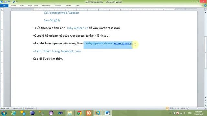Click the volume icon in system tray
The image size is (207, 116).
pyautogui.click(x=185, y=113)
